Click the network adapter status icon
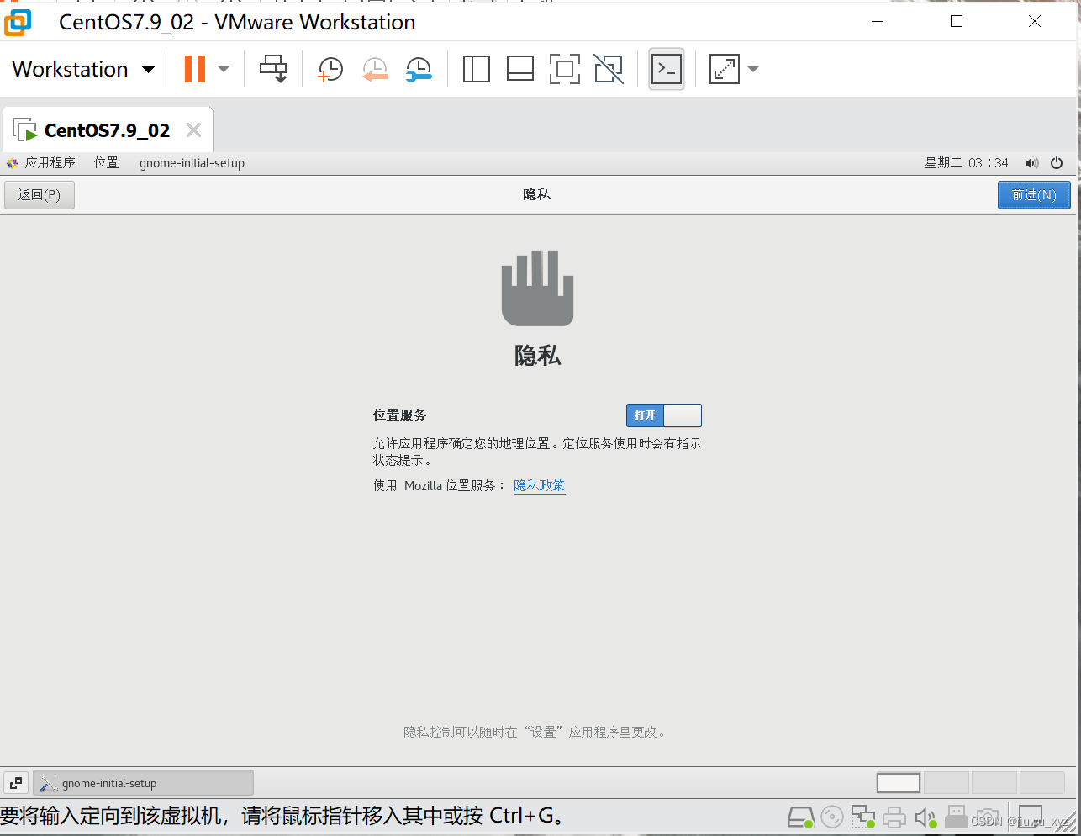Image resolution: width=1081 pixels, height=836 pixels. pyautogui.click(x=863, y=817)
